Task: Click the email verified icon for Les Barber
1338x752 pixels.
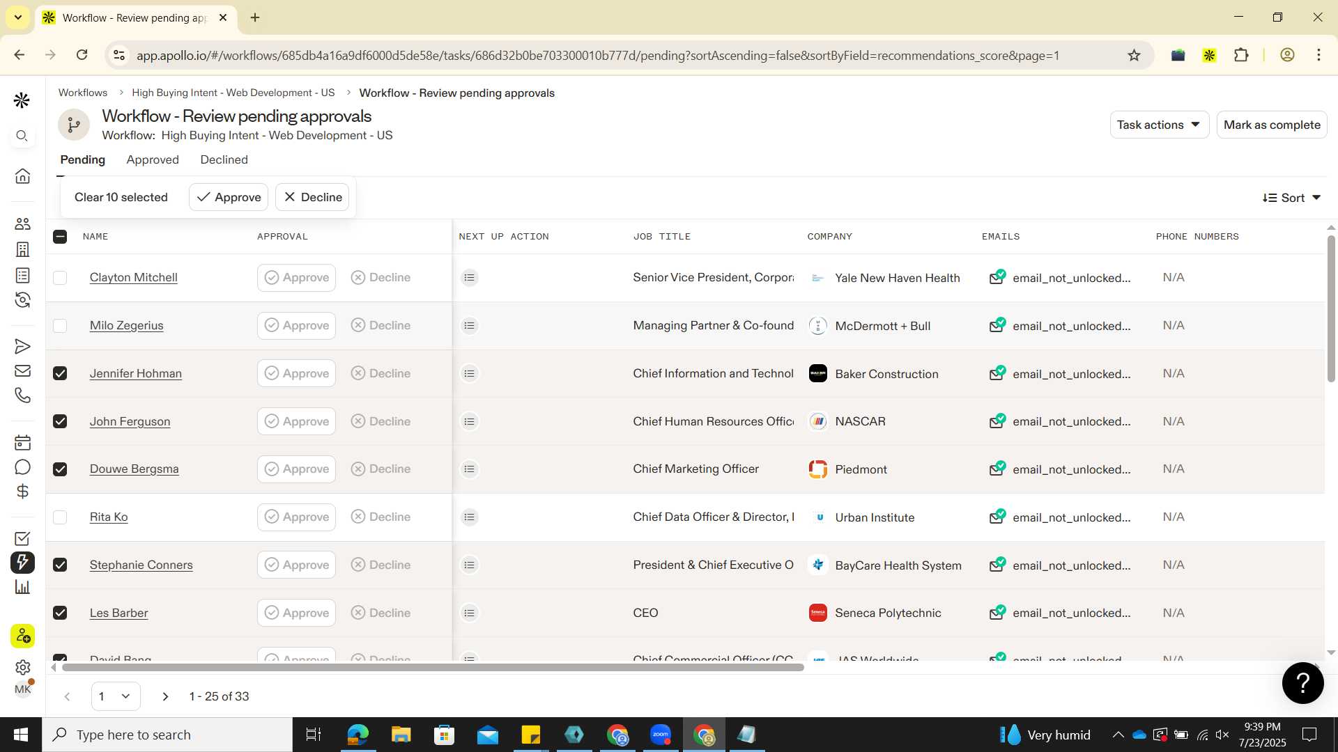Action: (x=997, y=613)
